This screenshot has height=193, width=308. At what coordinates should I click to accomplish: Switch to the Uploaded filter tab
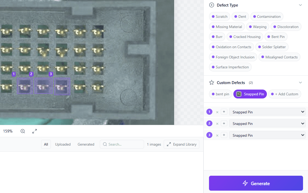[63, 144]
